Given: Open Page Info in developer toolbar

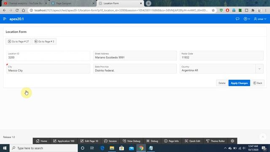Looking at the screenshot, I should pyautogui.click(x=172, y=141).
